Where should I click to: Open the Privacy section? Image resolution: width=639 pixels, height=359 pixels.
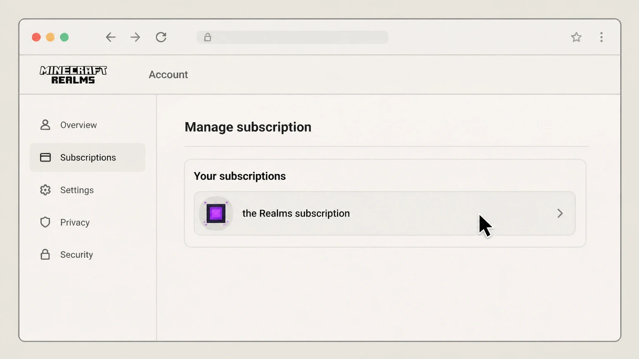(x=88, y=222)
